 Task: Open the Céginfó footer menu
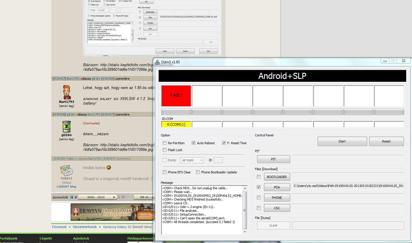pyautogui.click(x=46, y=238)
